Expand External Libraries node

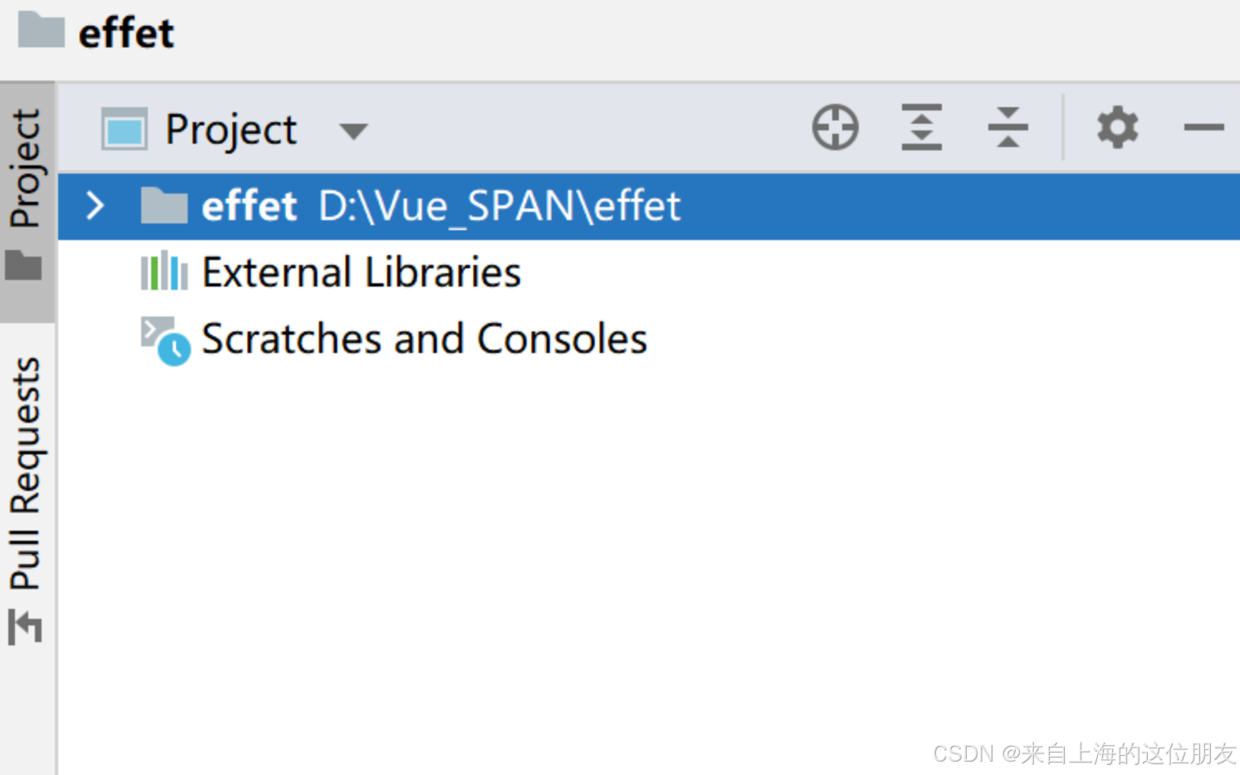360,271
